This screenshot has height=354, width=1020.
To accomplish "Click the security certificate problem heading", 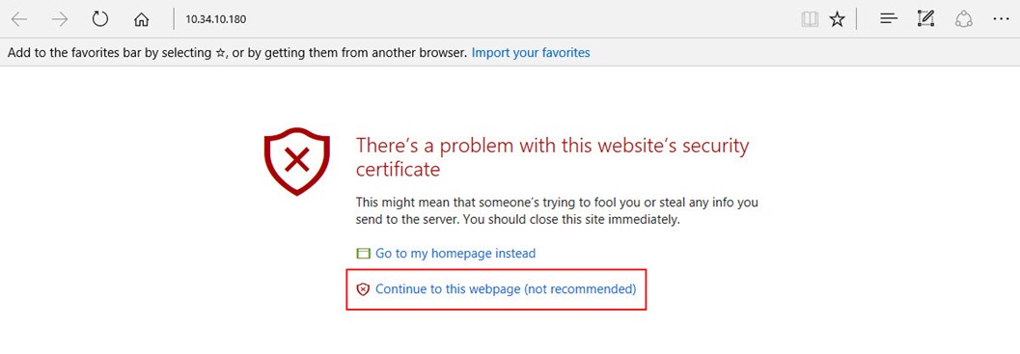I will click(552, 157).
